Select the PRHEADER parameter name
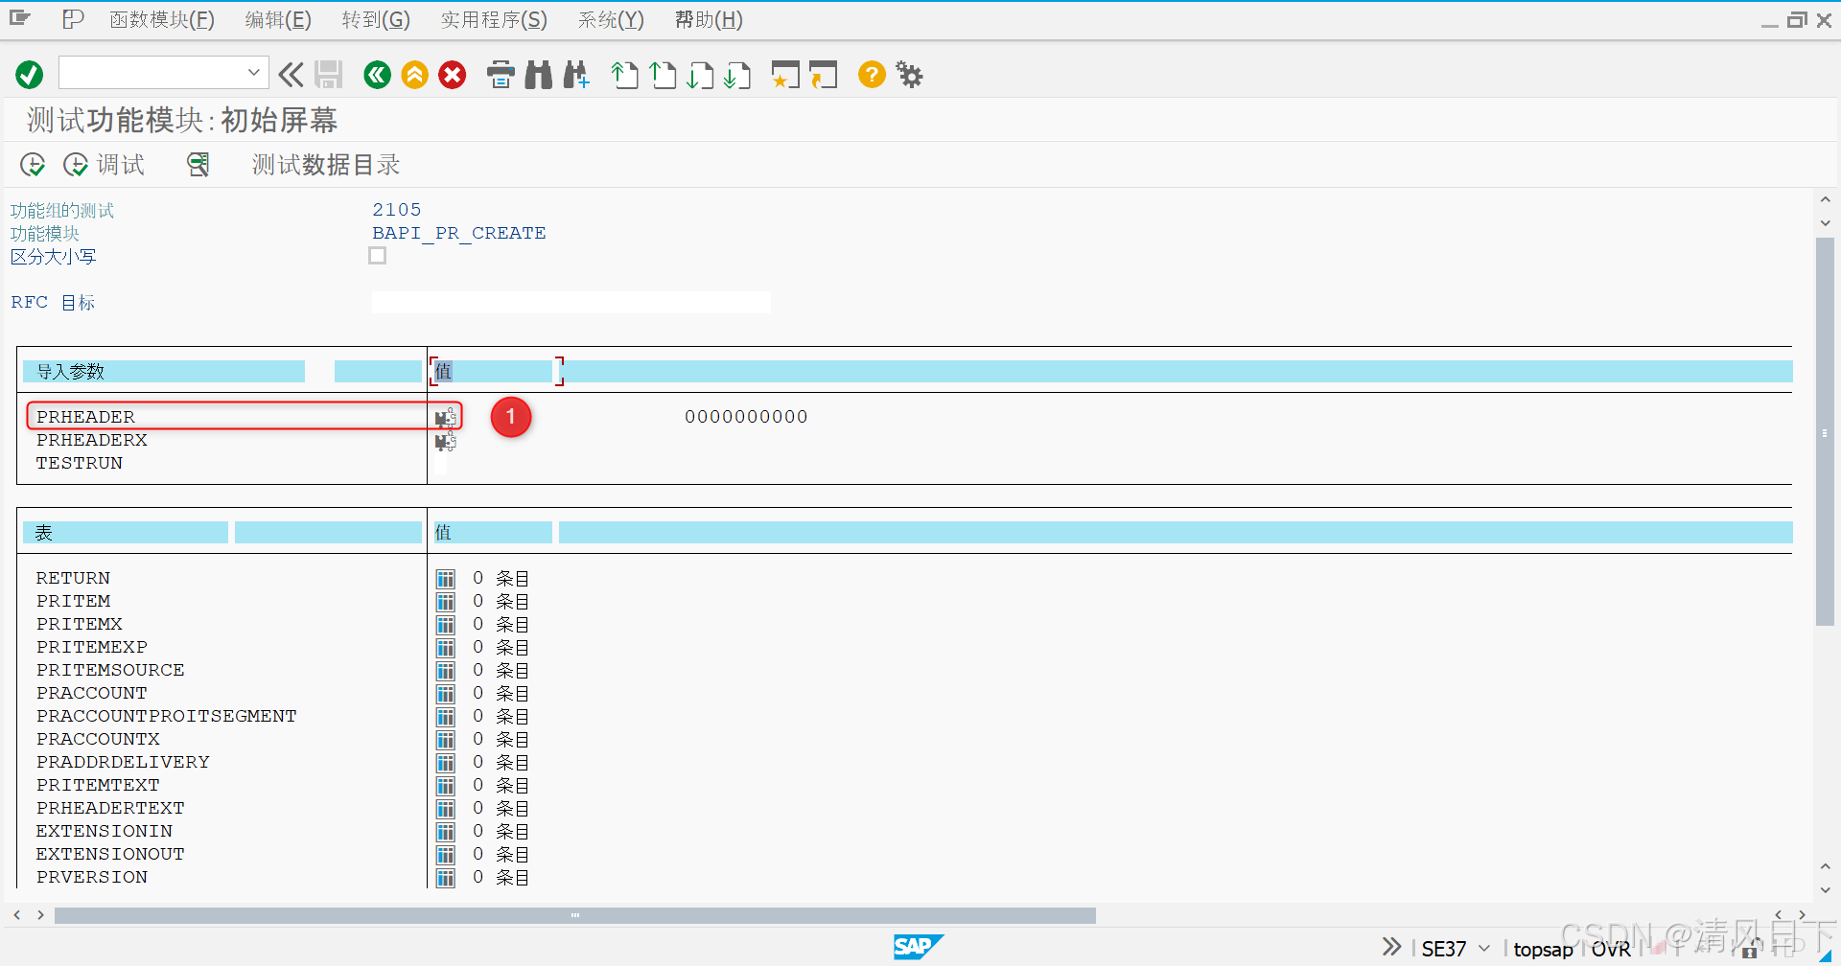 point(85,417)
